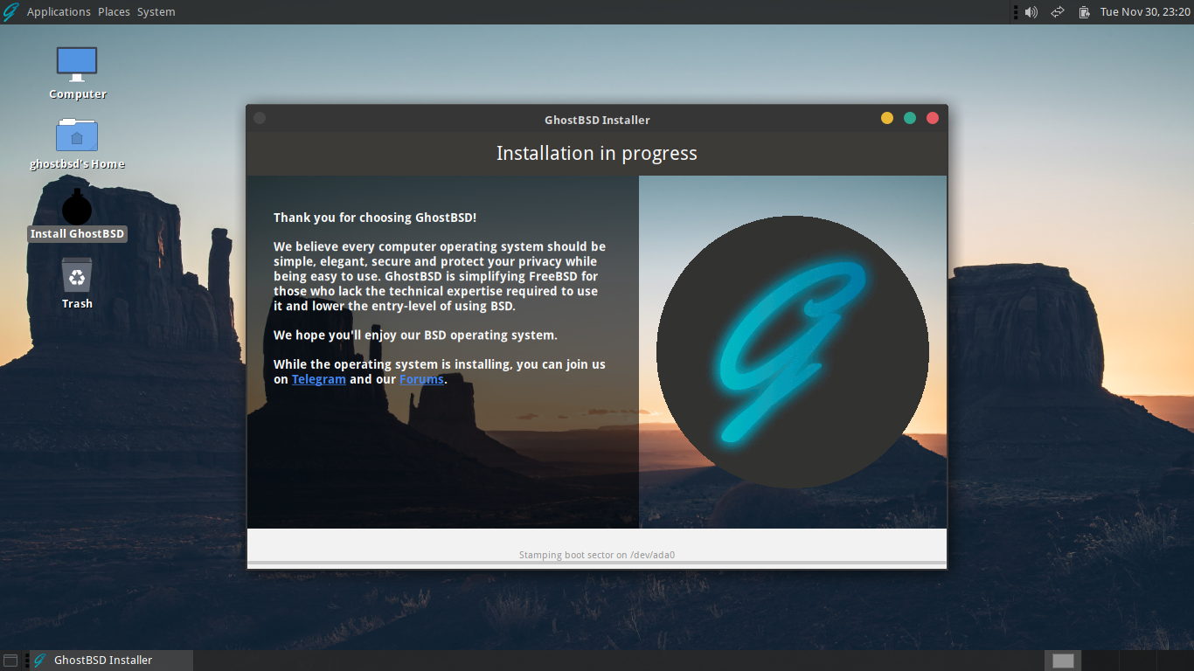Select the second workspace in the switcher
This screenshot has height=671, width=1194.
(x=1100, y=661)
